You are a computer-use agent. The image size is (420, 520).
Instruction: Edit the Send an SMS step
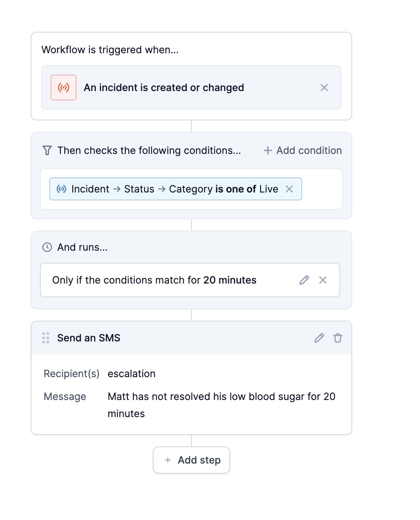point(319,338)
